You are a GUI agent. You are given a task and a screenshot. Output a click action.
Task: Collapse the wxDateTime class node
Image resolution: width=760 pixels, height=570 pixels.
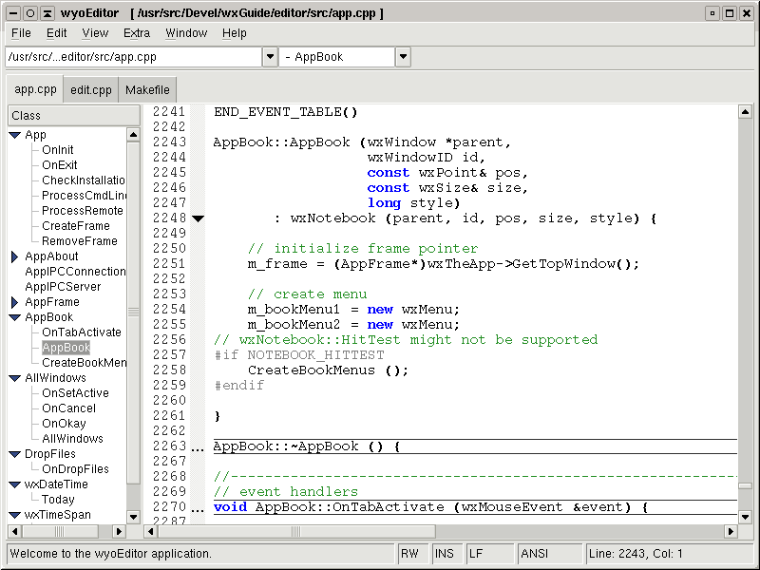(x=14, y=484)
